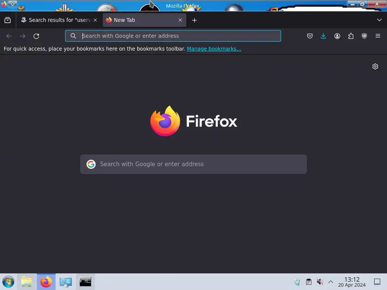Open the Start menu orb
387x290 pixels.
click(8, 282)
